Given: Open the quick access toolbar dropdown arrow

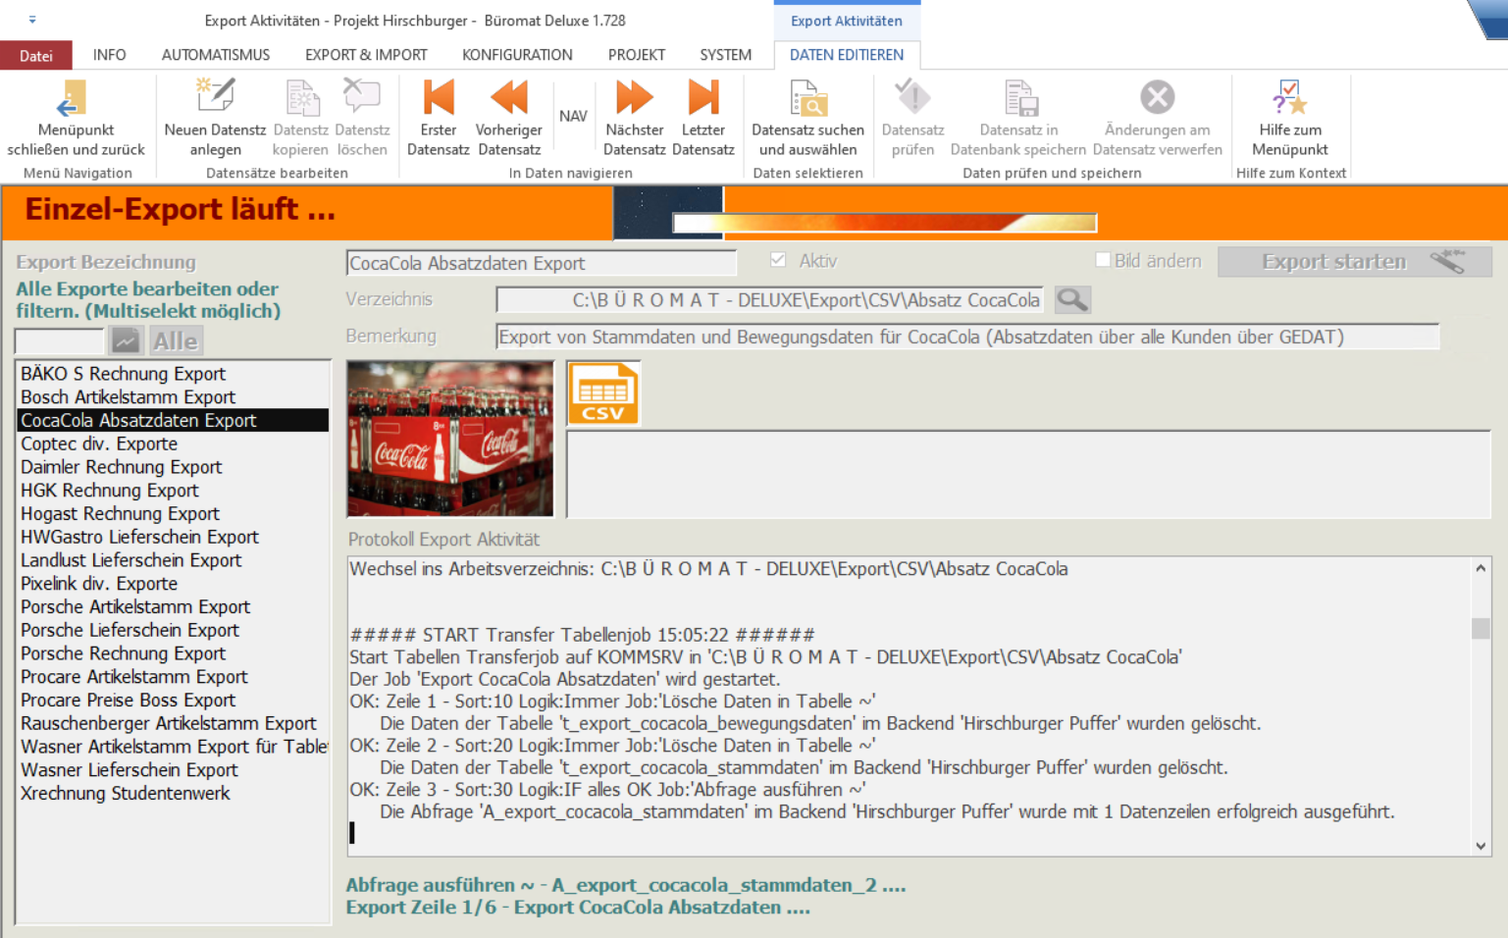Looking at the screenshot, I should point(32,20).
